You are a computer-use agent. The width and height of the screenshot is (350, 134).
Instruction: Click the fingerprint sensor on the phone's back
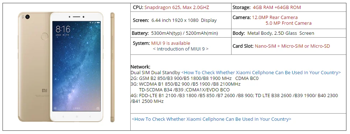(45, 36)
